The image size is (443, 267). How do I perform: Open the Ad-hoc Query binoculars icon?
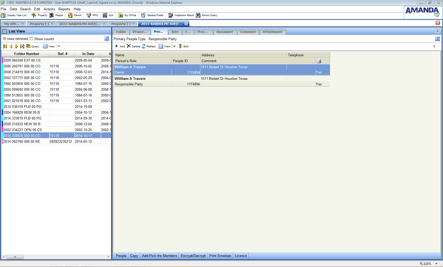(198, 15)
